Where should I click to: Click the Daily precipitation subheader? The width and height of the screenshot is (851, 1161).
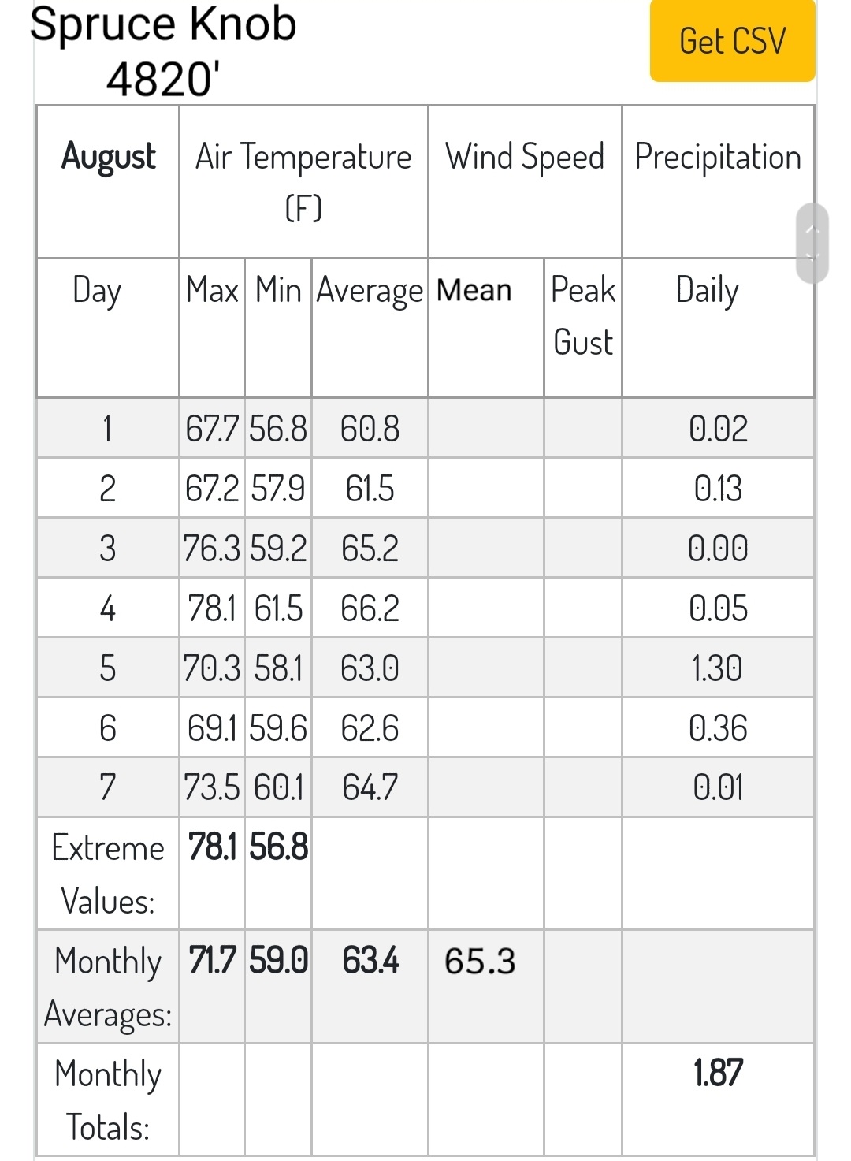click(x=707, y=291)
